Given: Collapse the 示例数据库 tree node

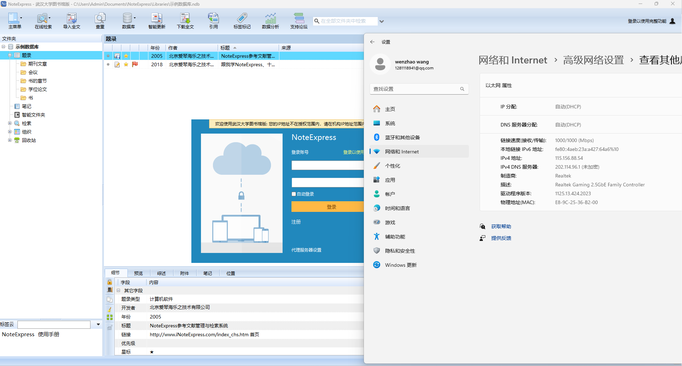Looking at the screenshot, I should (x=4, y=46).
